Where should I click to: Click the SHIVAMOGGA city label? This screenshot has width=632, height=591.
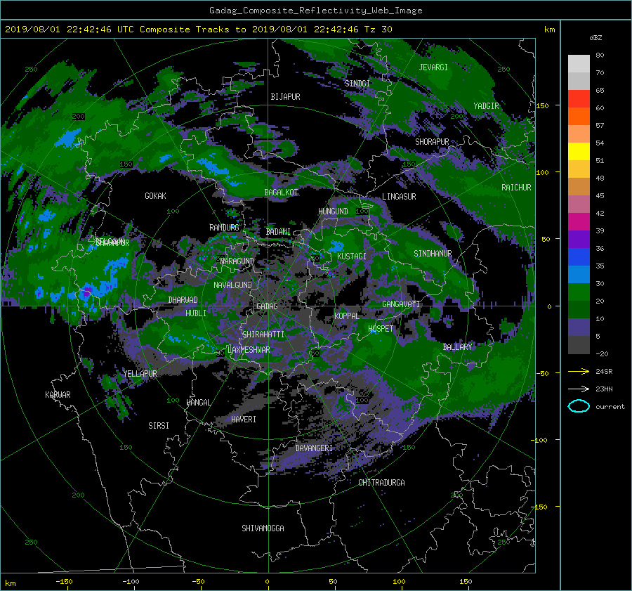click(x=263, y=528)
